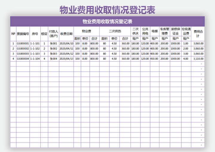Click total cell 3,060.00 in GS000001 row
This screenshot has width=215, height=152.
pos(198,44)
